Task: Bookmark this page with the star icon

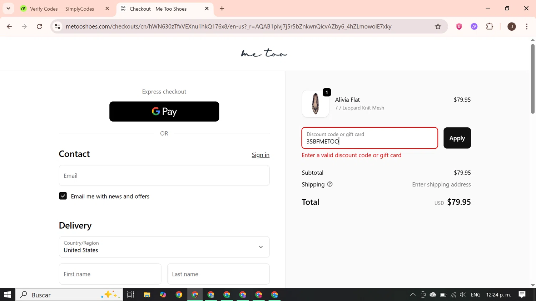Action: tap(438, 26)
